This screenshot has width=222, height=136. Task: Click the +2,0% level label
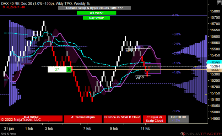point(176,53)
